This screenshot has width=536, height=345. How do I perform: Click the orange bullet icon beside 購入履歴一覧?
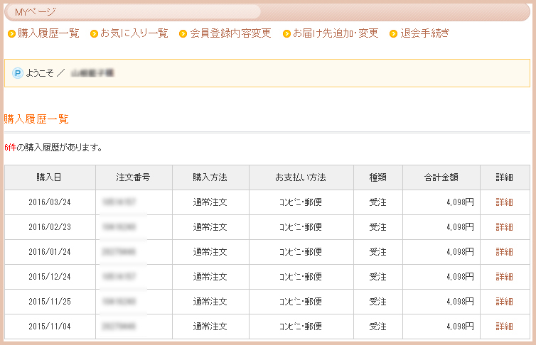[x=11, y=33]
